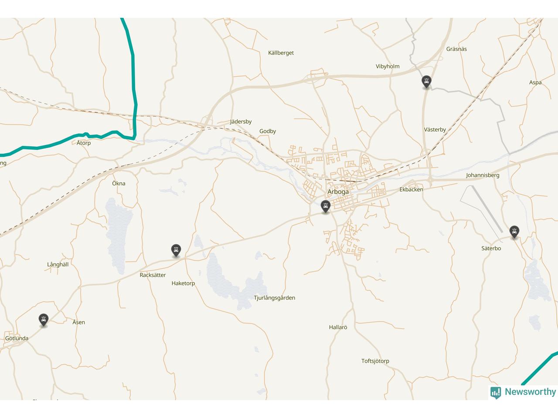The image size is (558, 418).
Task: Click the Västerby place label
Action: coord(435,130)
